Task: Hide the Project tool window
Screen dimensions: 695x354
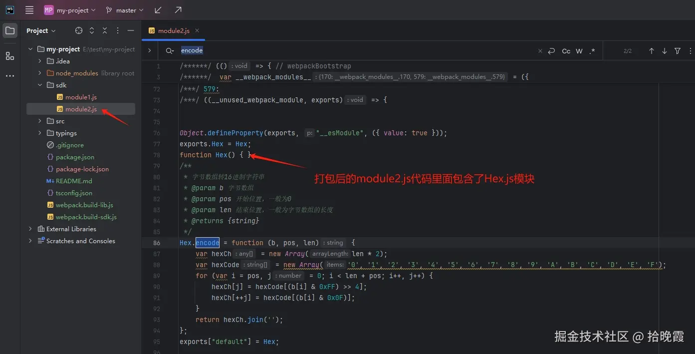Action: click(x=130, y=30)
